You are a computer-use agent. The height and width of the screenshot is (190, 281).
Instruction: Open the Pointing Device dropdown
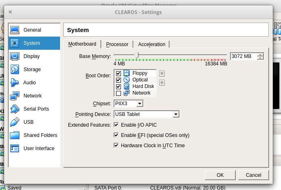[x=146, y=114]
